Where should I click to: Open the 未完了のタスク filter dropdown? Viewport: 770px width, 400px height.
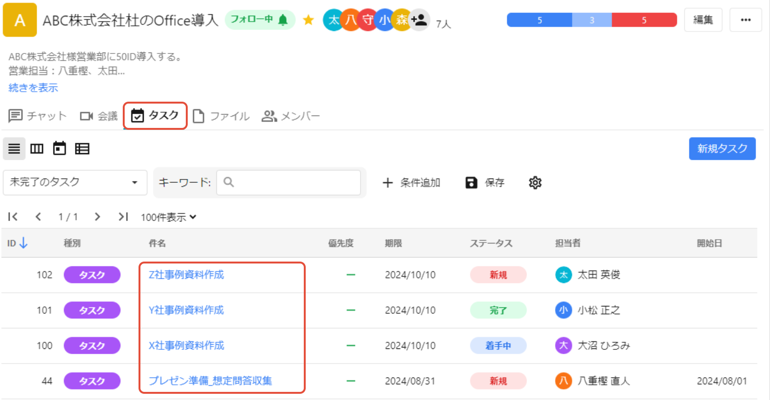(x=75, y=182)
